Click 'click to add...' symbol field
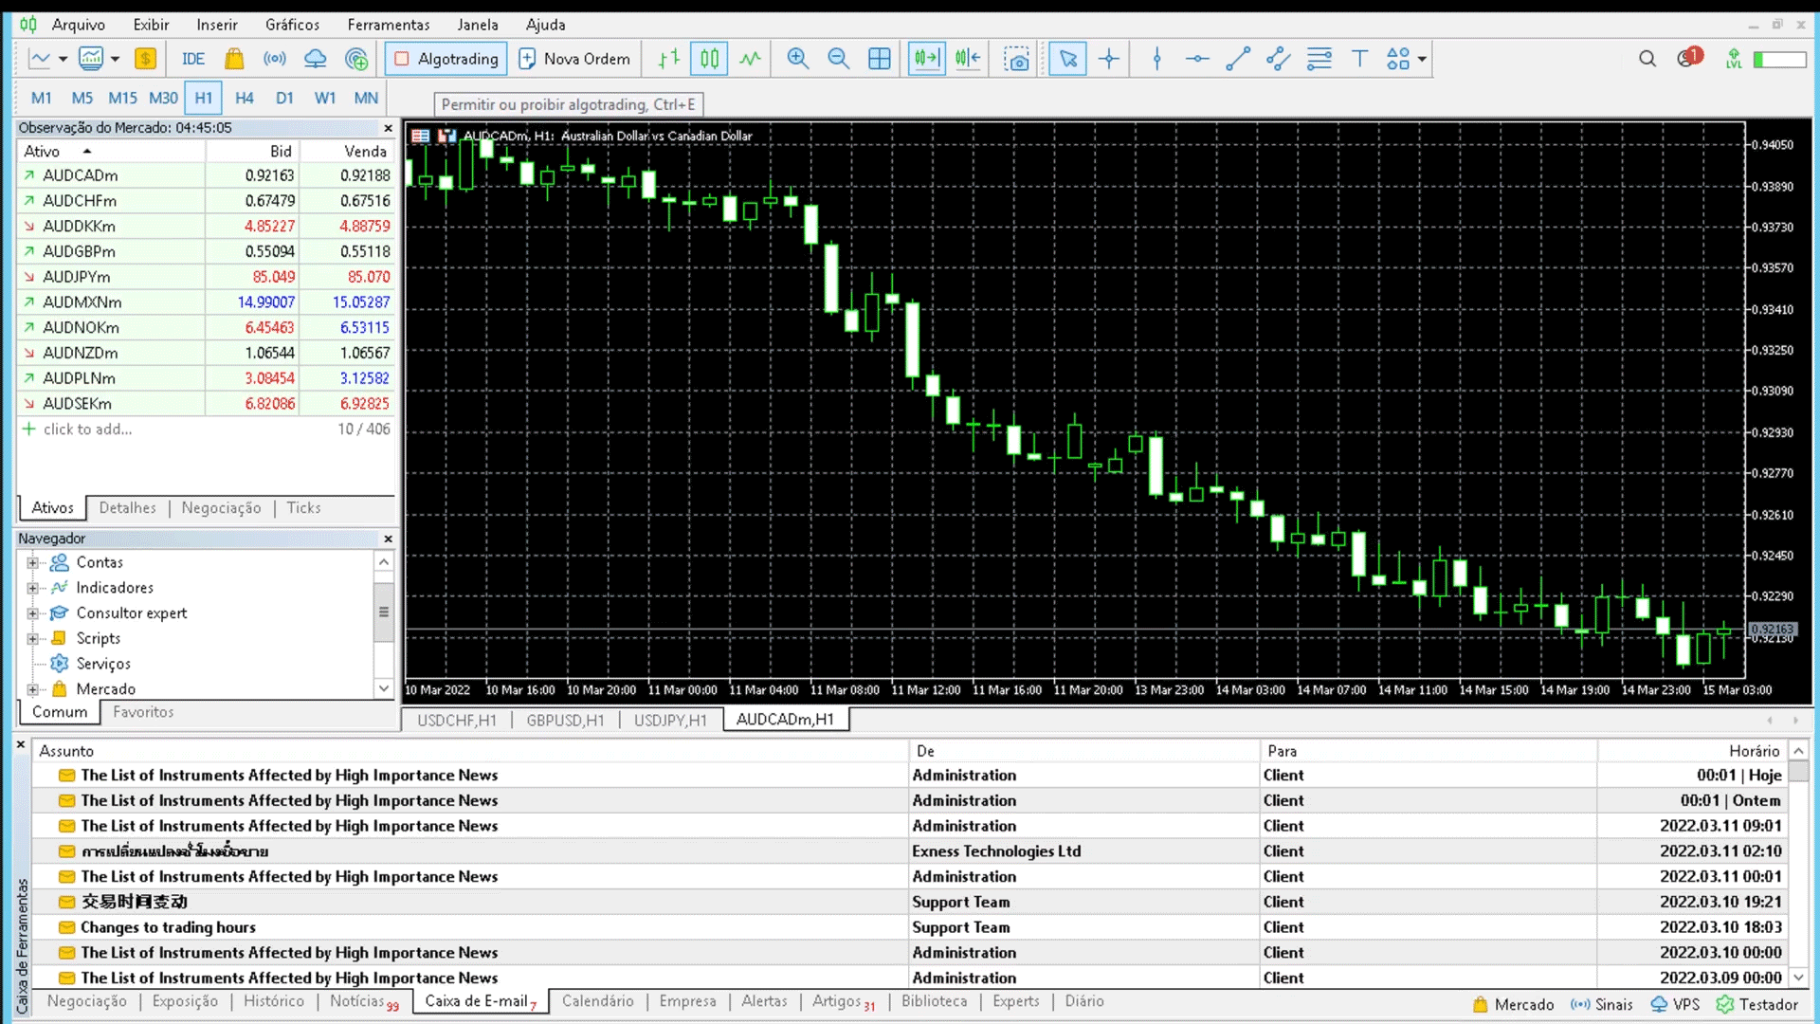1820x1024 pixels. (87, 430)
